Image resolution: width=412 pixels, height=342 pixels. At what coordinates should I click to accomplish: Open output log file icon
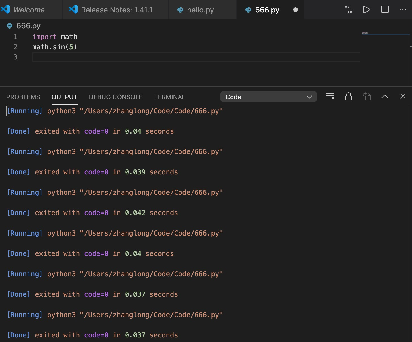tap(367, 97)
